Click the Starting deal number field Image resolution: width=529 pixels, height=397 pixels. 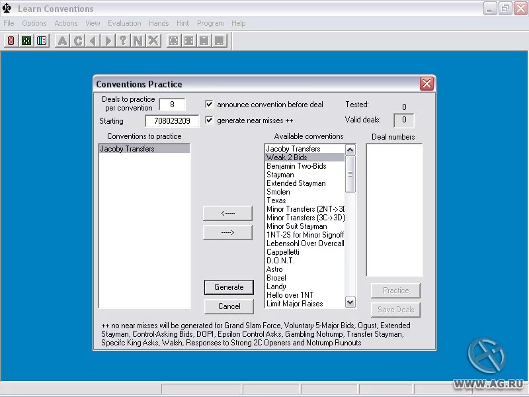(x=172, y=121)
